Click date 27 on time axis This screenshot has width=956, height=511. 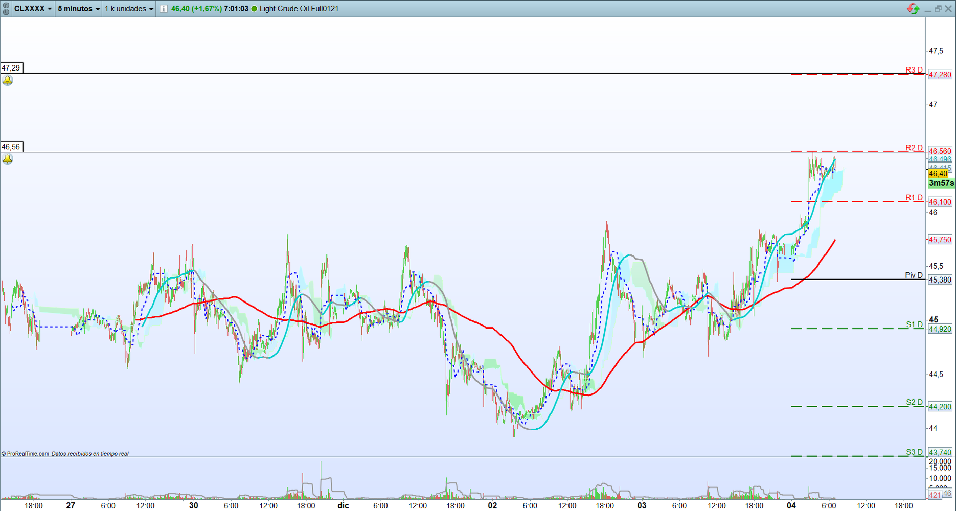tap(71, 505)
